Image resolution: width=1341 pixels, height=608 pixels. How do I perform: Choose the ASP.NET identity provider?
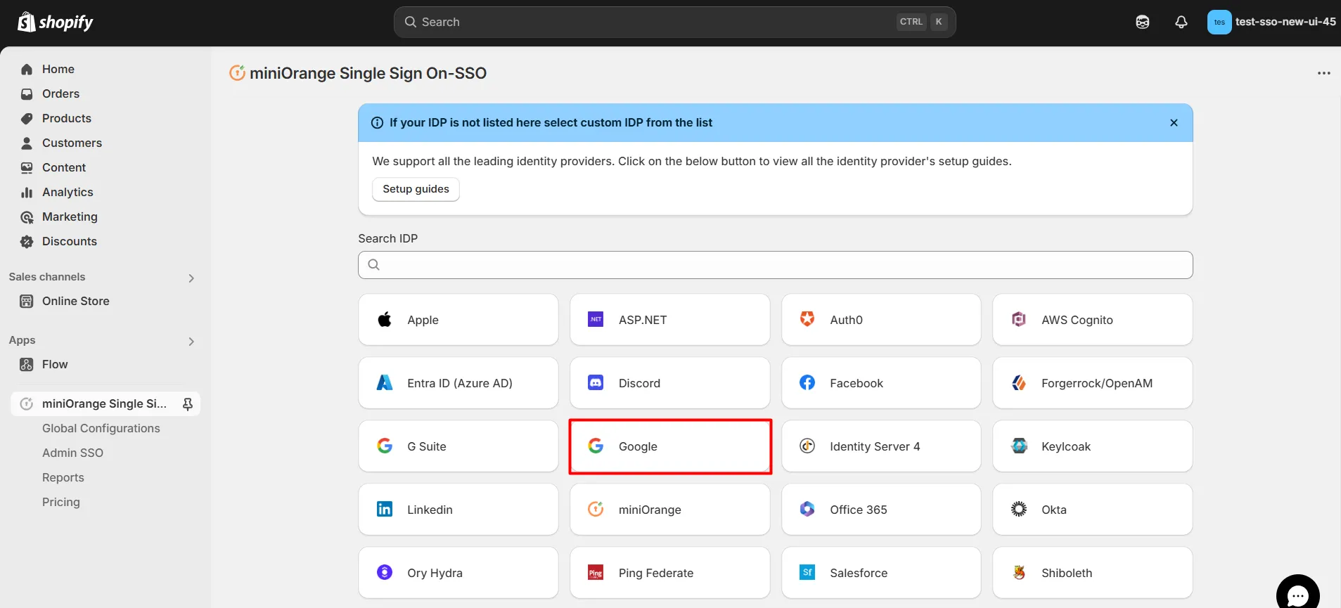click(x=669, y=320)
